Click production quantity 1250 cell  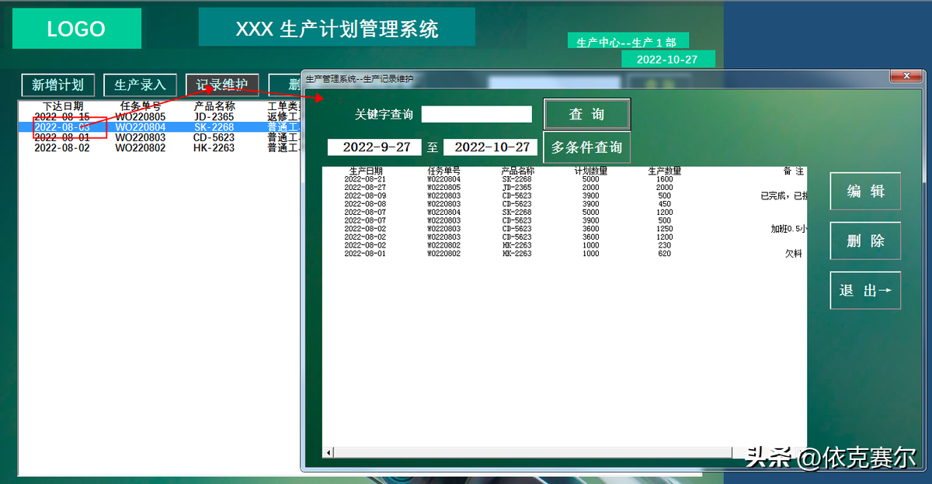pyautogui.click(x=665, y=229)
